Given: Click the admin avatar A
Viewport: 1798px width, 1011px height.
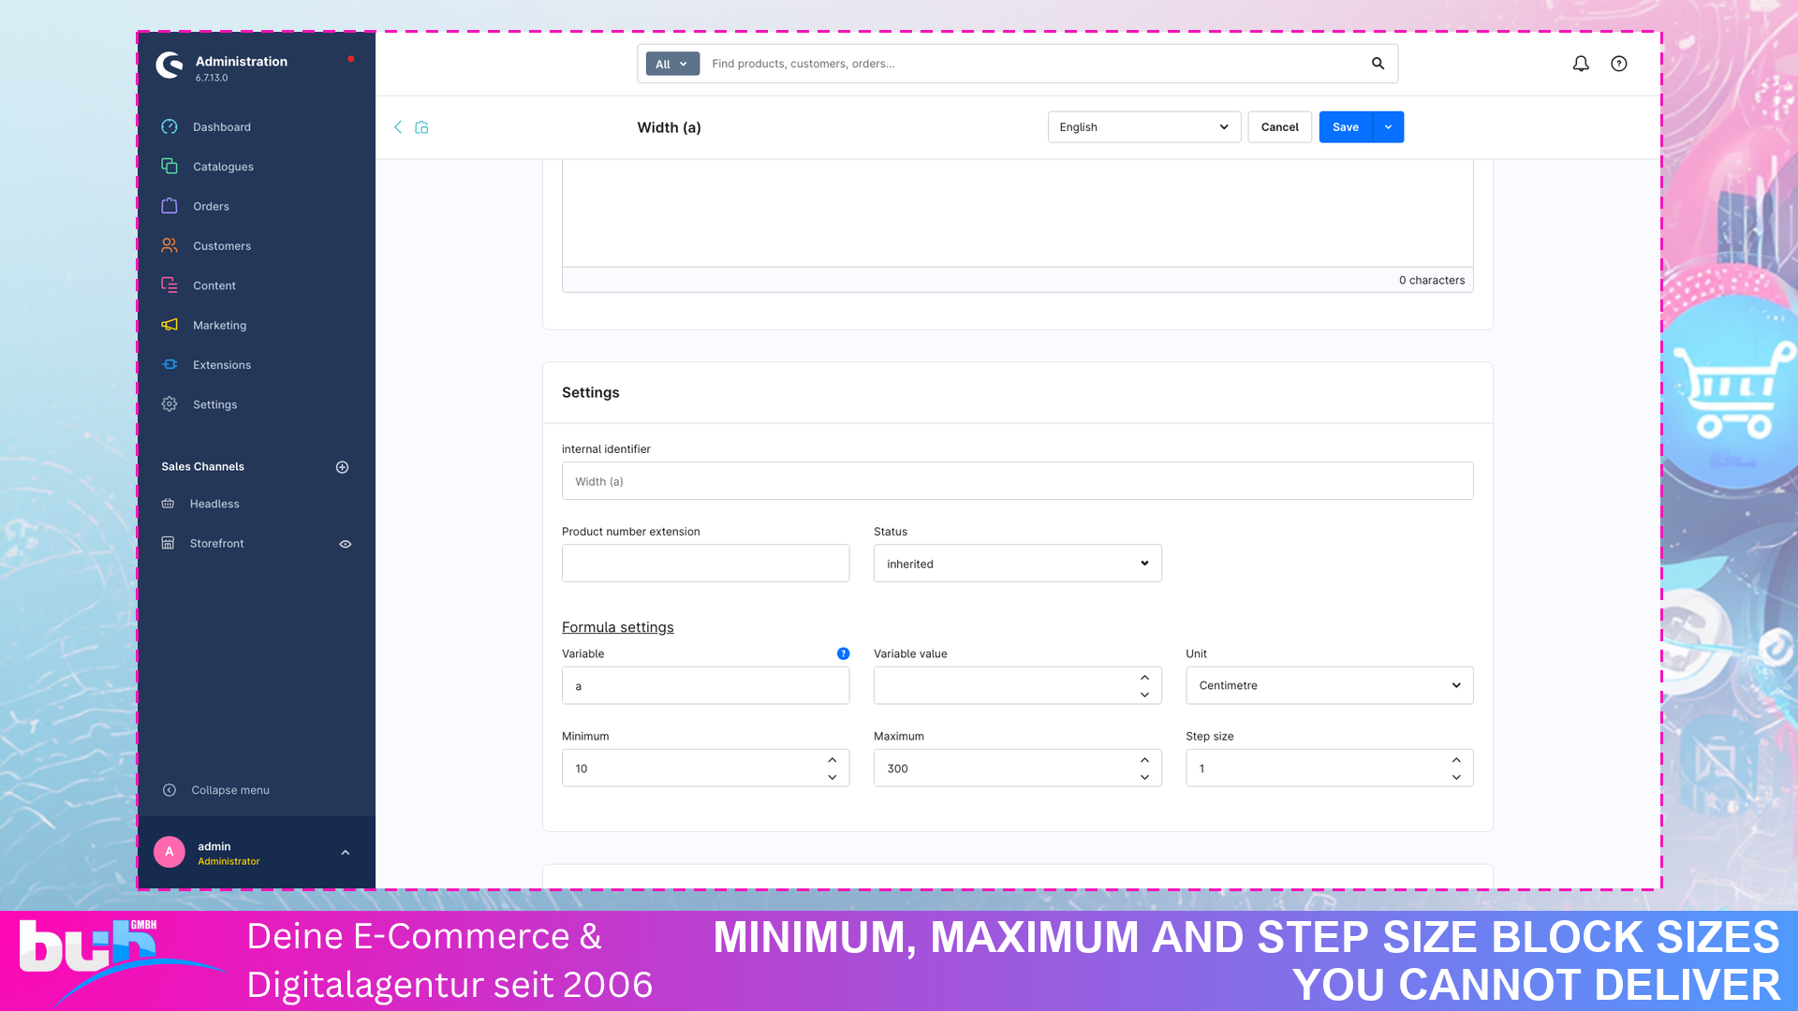Looking at the screenshot, I should click(169, 852).
